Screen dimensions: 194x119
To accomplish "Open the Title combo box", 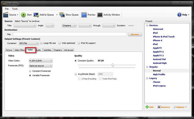I will point(25,26).
